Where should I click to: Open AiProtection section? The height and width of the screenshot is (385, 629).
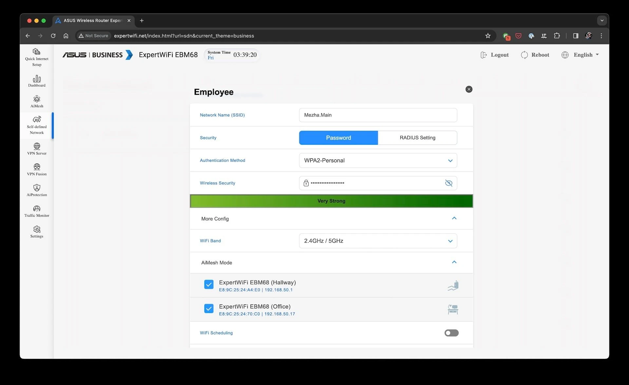[37, 190]
